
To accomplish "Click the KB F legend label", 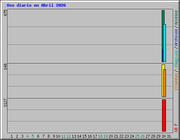I will [176, 128].
